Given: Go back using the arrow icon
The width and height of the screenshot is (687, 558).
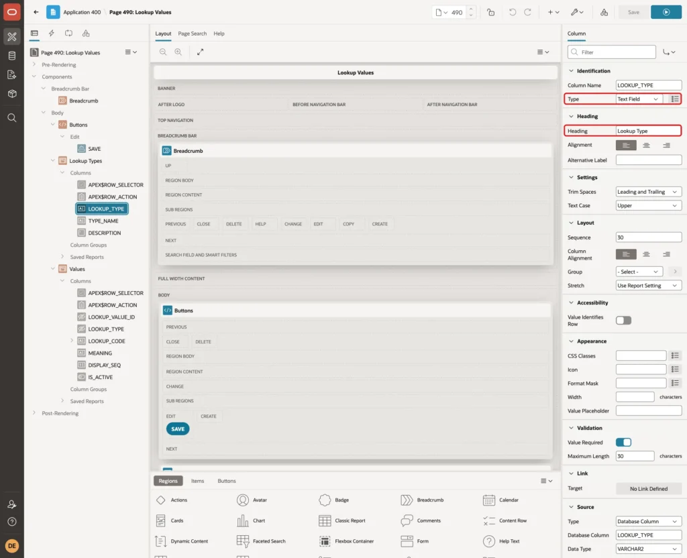Looking at the screenshot, I should pos(36,12).
